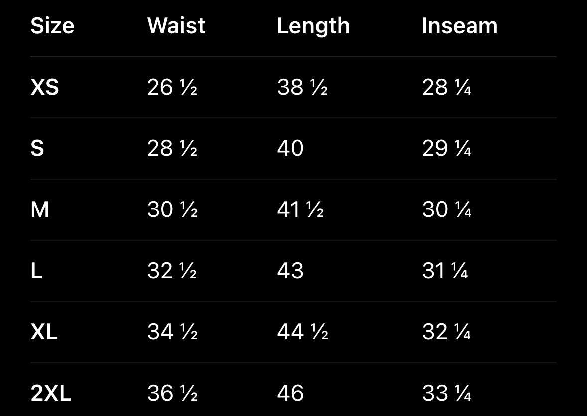
Task: Click the Size column header
Action: click(52, 26)
